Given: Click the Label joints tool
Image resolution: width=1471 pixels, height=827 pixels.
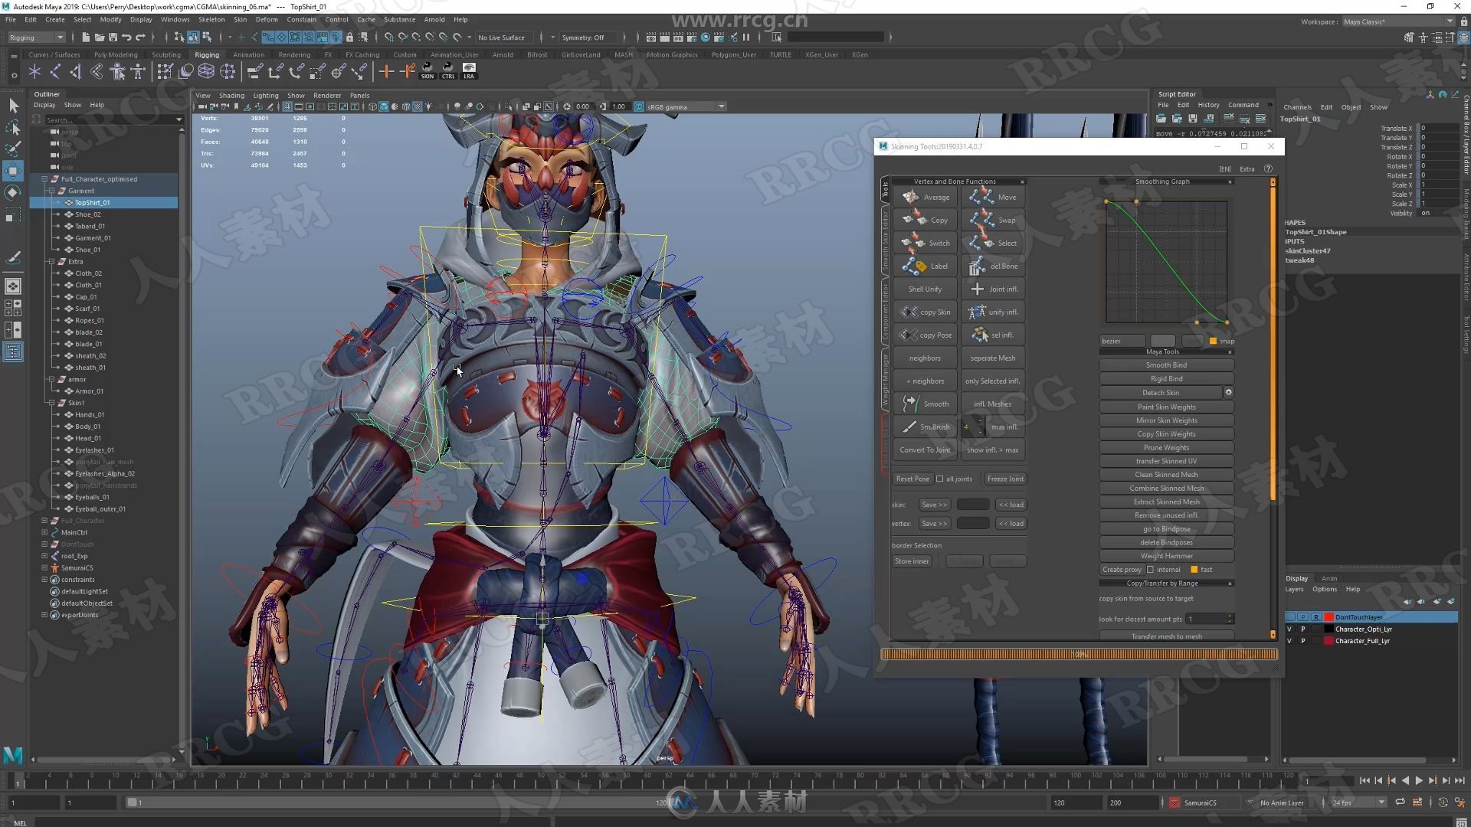Looking at the screenshot, I should pos(925,266).
